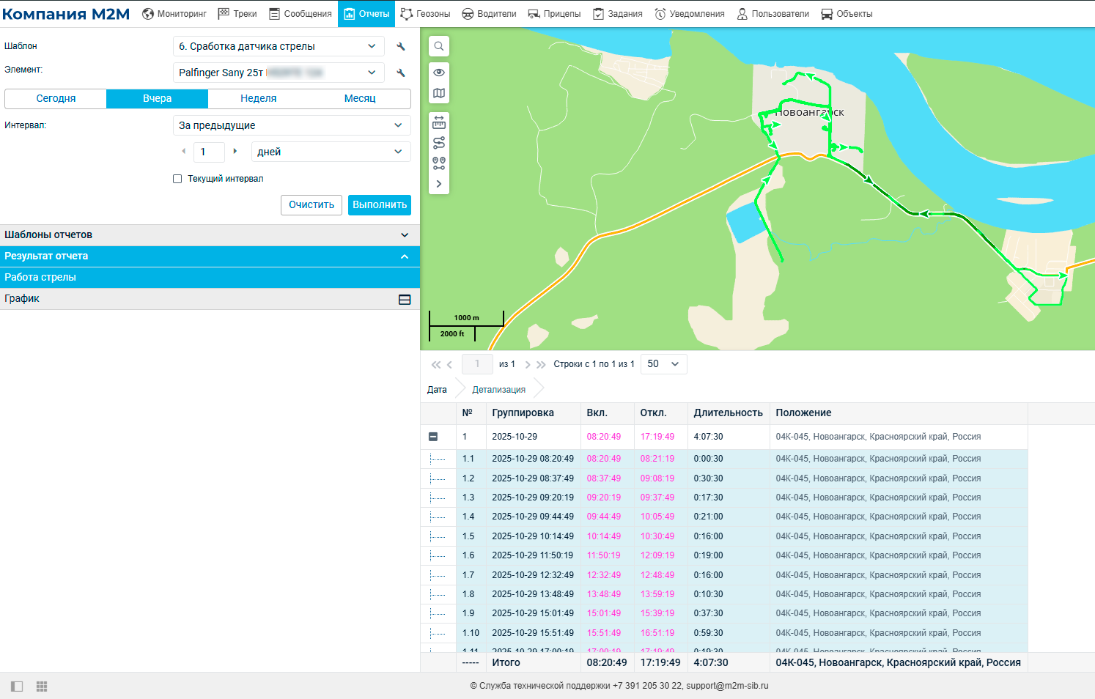1095x699 pixels.
Task: Open the map layers icon
Action: tap(438, 93)
